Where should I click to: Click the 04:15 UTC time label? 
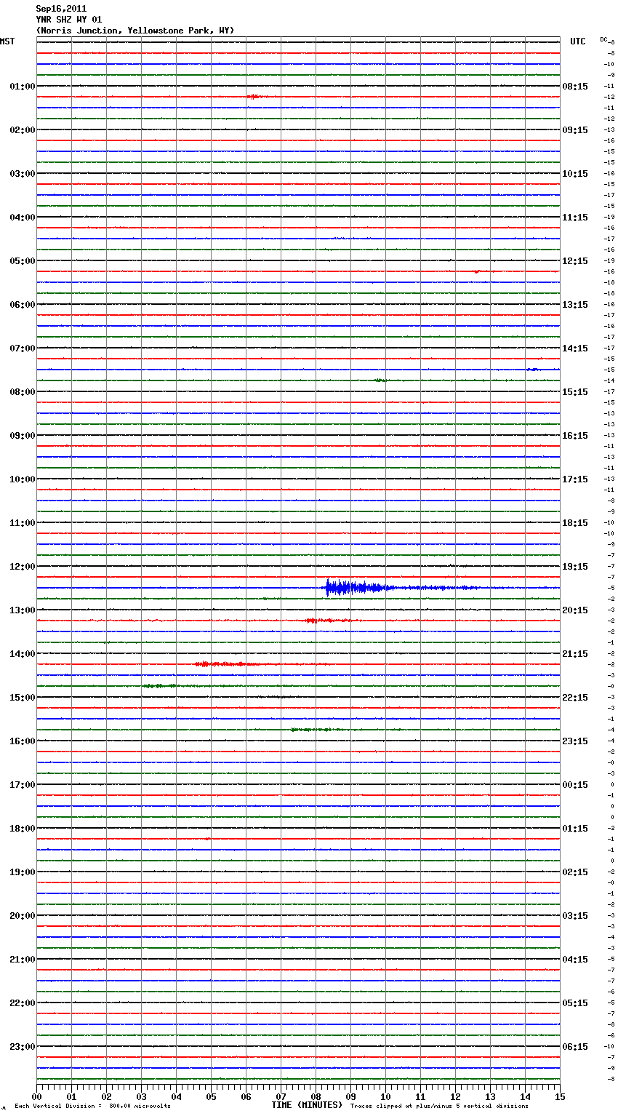[575, 959]
